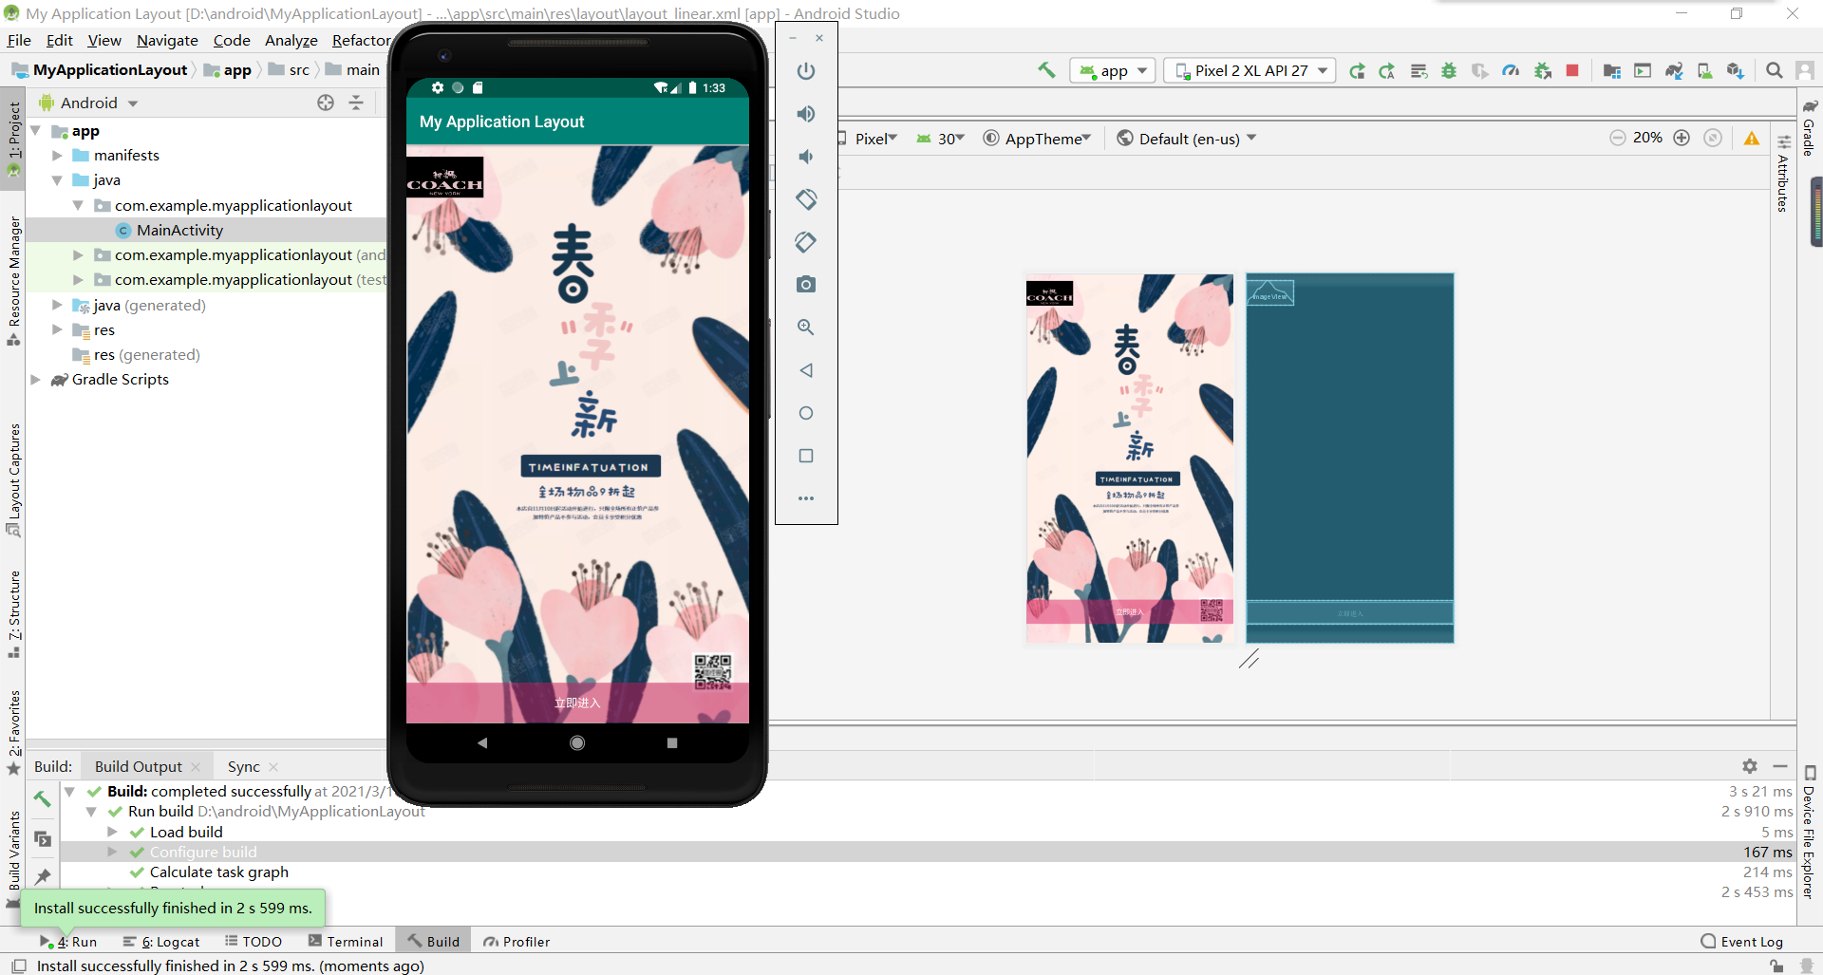This screenshot has height=975, width=1823.
Task: Open the Logcat tool window
Action: (162, 942)
